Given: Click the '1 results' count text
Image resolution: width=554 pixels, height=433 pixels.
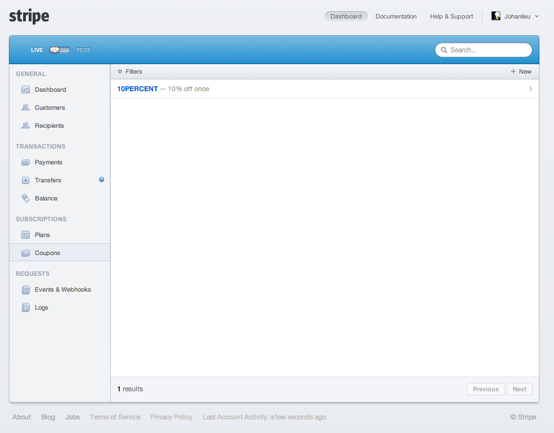Looking at the screenshot, I should (130, 389).
